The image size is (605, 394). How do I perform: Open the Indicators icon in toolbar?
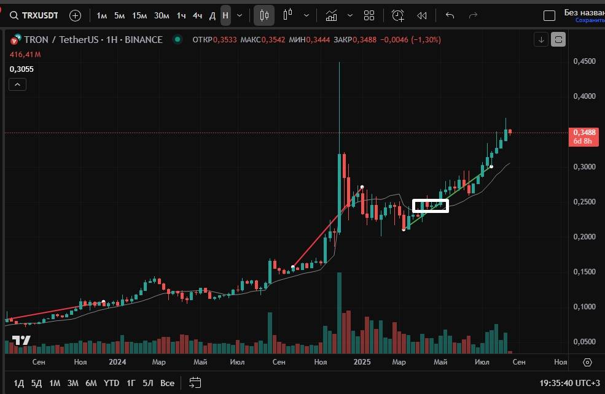[332, 15]
